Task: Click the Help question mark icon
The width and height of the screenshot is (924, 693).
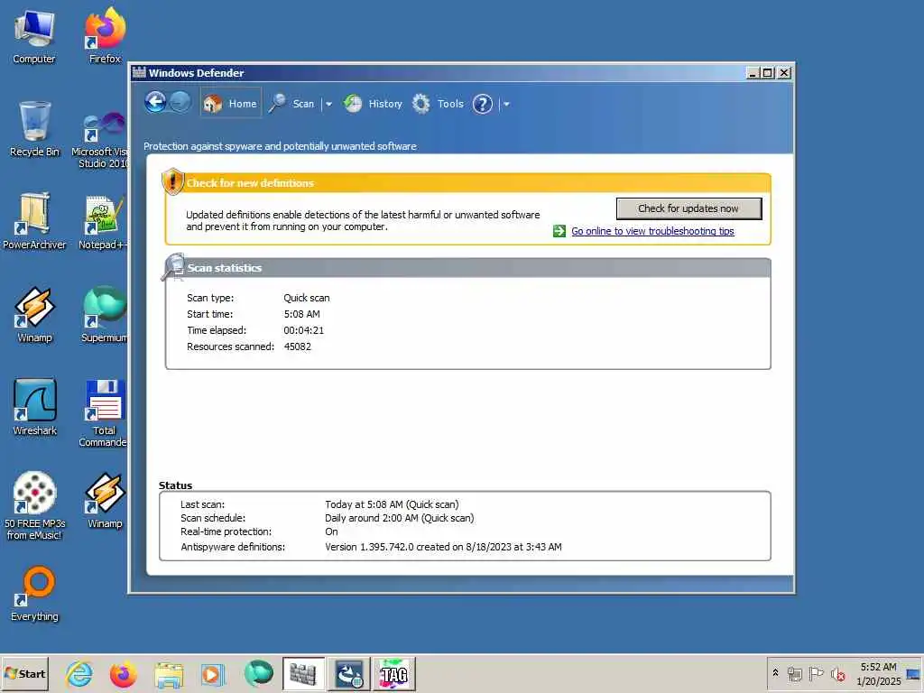Action: coord(482,105)
